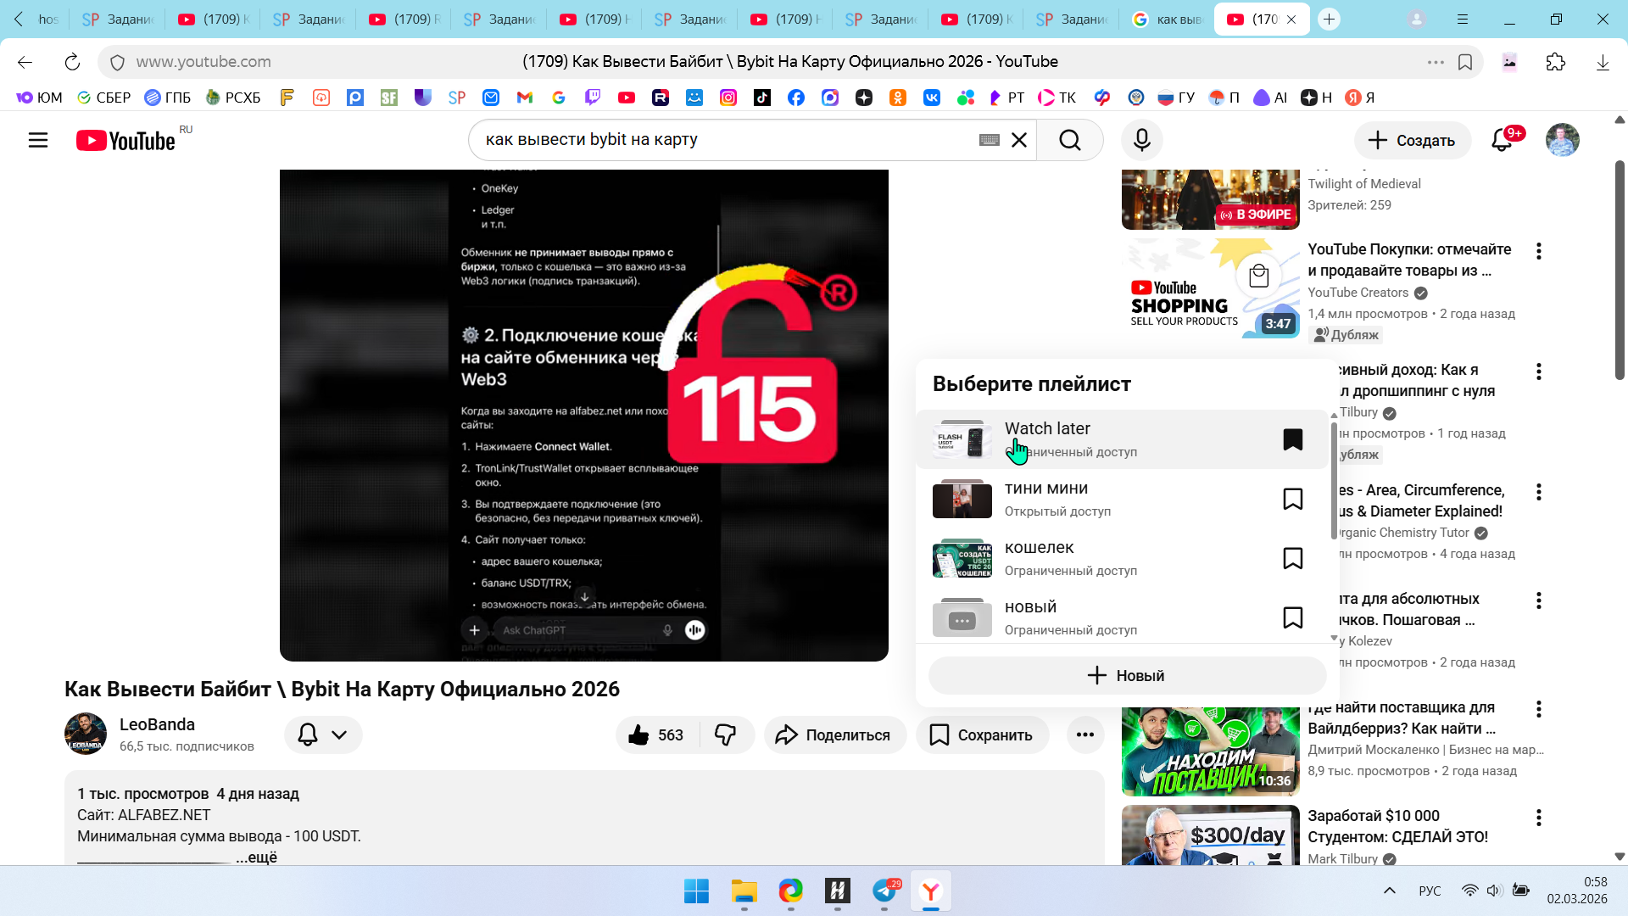Image resolution: width=1628 pixels, height=916 pixels.
Task: Clear the search query with the X icon
Action: pos(1019,140)
